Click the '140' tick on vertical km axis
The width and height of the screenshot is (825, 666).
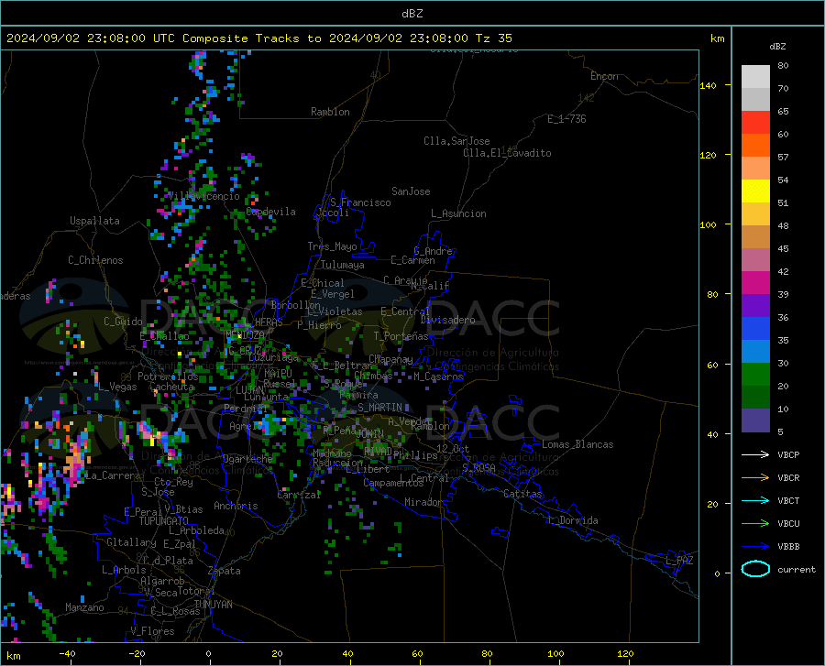pyautogui.click(x=708, y=85)
